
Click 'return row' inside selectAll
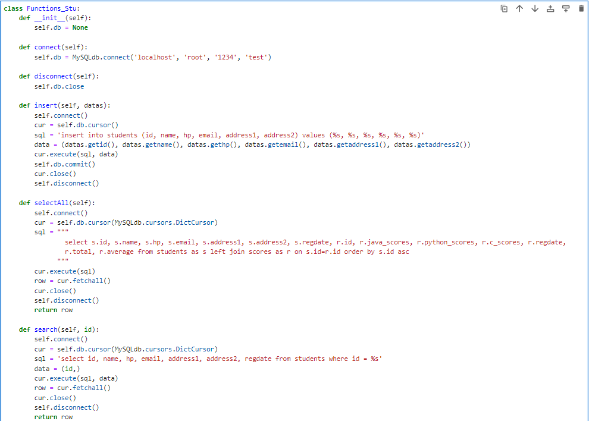tap(54, 310)
